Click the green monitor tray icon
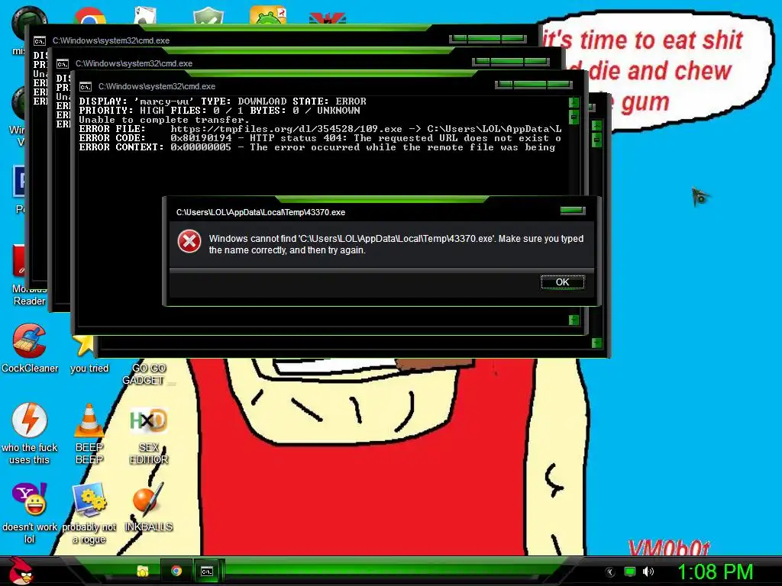The width and height of the screenshot is (782, 586). pyautogui.click(x=630, y=572)
